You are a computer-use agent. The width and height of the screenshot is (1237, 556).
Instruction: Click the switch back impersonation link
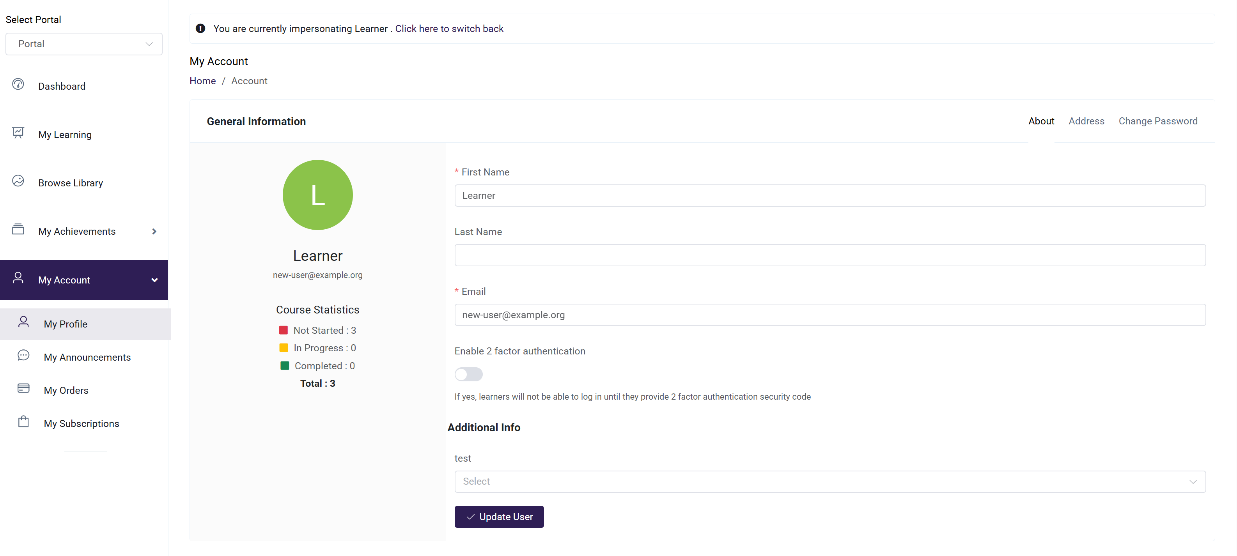[x=449, y=28]
